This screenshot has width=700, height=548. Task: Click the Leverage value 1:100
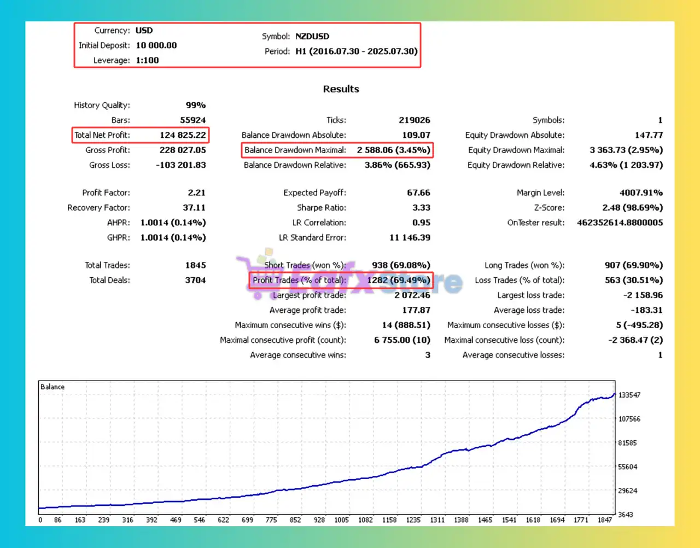pyautogui.click(x=147, y=60)
